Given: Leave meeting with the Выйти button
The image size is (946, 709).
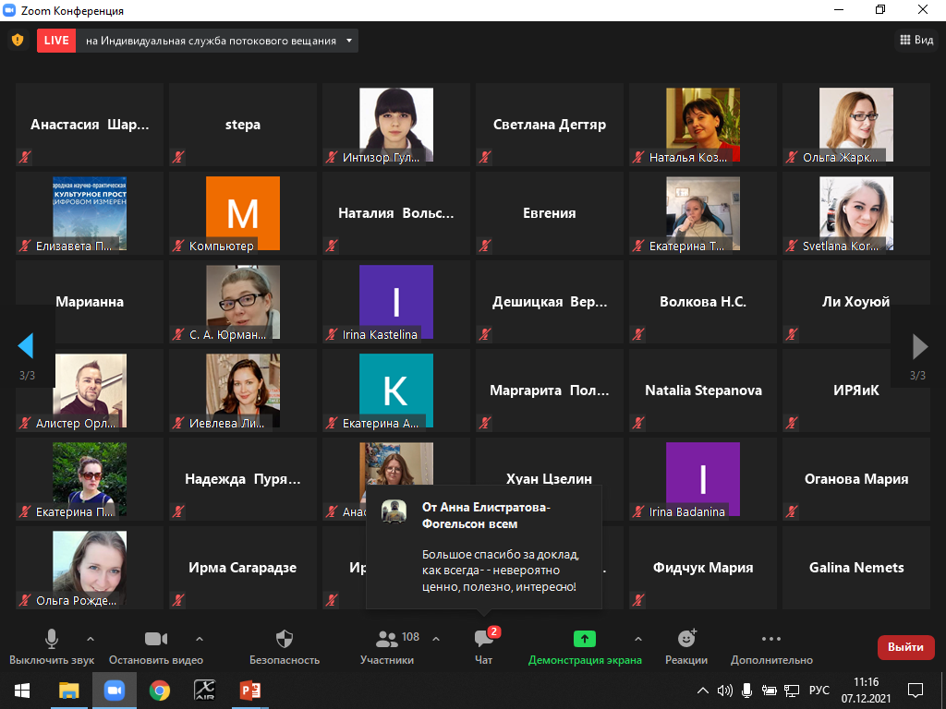Looking at the screenshot, I should tap(905, 647).
